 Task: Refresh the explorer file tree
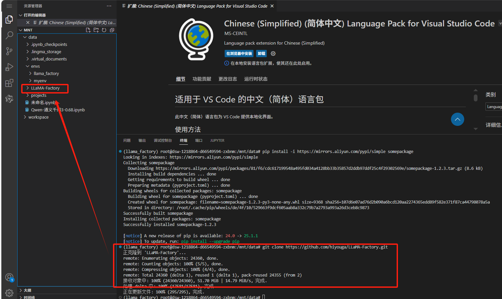pos(104,30)
